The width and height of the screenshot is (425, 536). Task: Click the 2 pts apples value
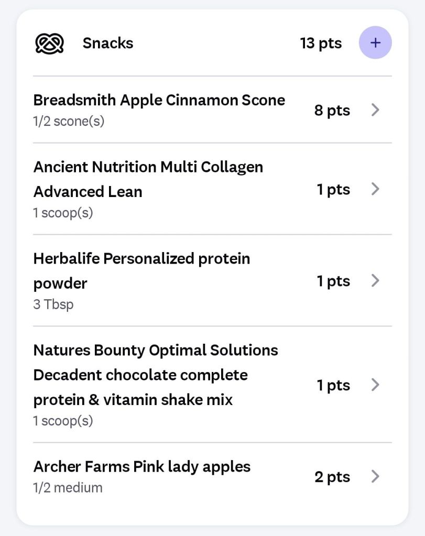pyautogui.click(x=332, y=477)
